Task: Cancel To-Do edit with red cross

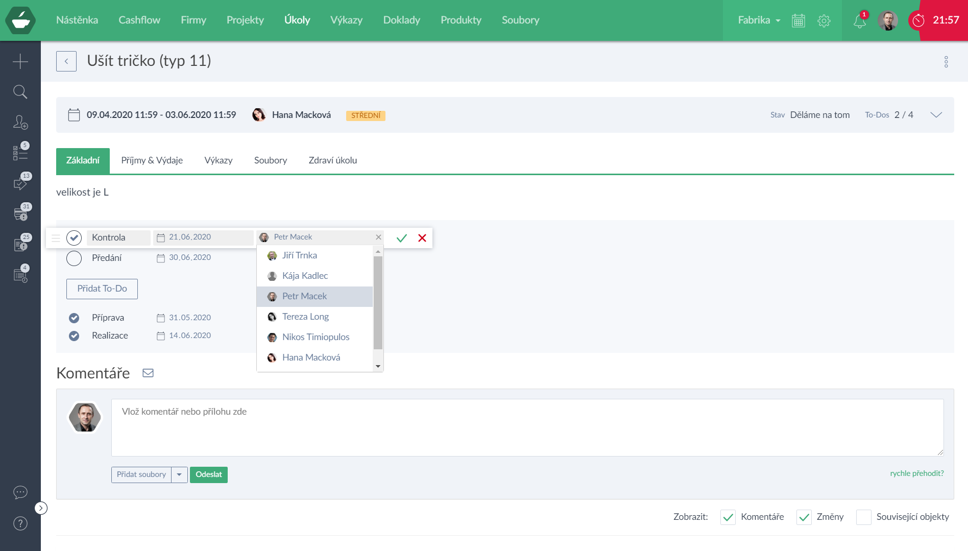Action: point(422,238)
